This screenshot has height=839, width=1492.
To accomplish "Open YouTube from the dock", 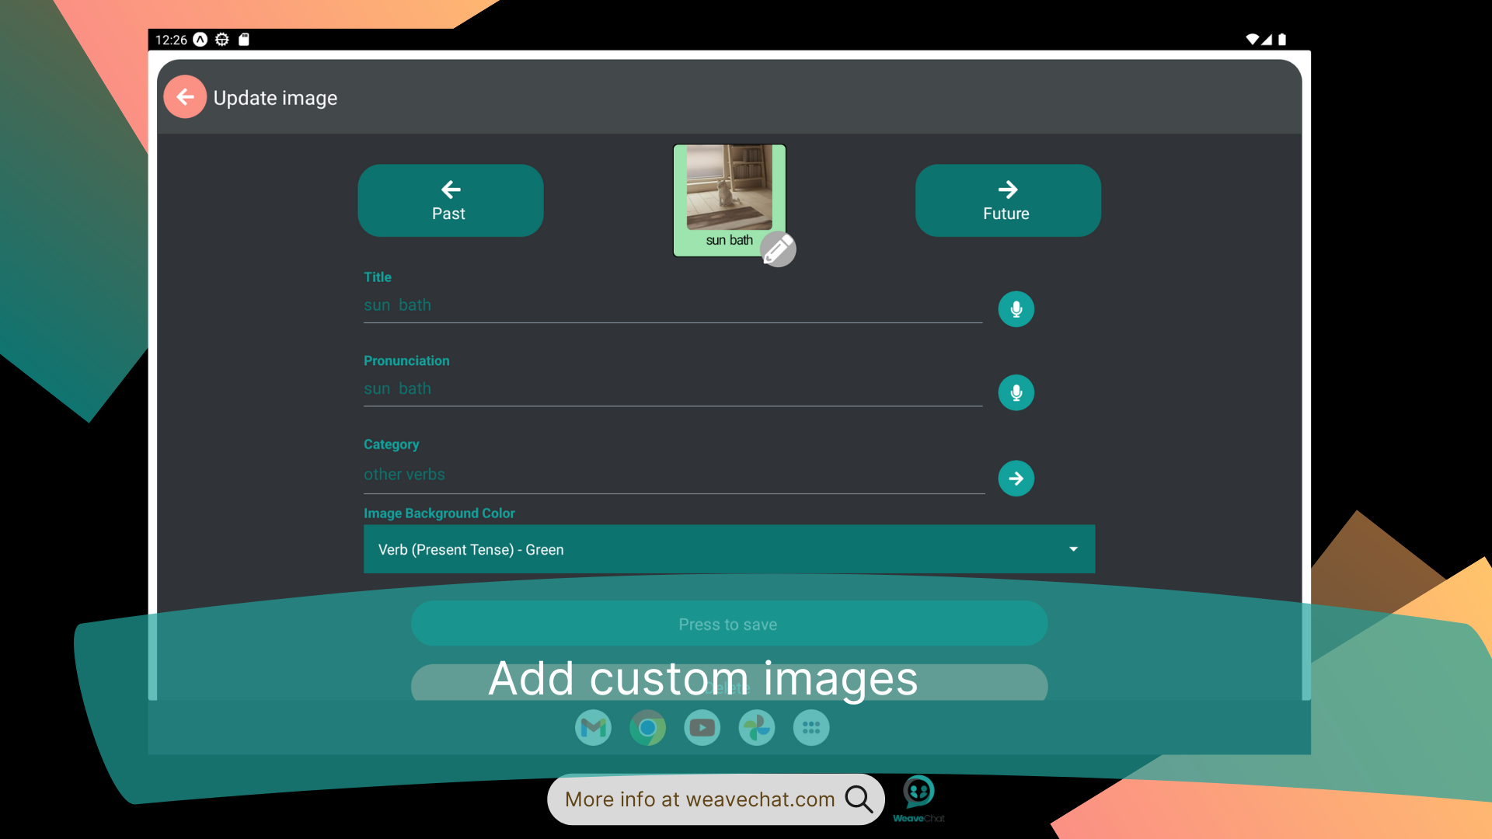I will [702, 728].
